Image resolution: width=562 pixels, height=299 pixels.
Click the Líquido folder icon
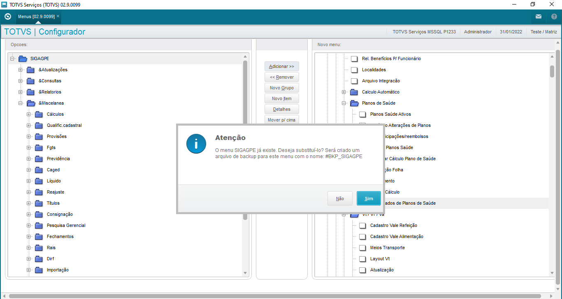(x=39, y=181)
